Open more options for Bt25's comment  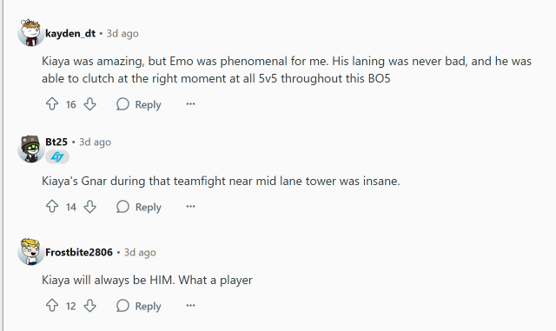(x=191, y=207)
